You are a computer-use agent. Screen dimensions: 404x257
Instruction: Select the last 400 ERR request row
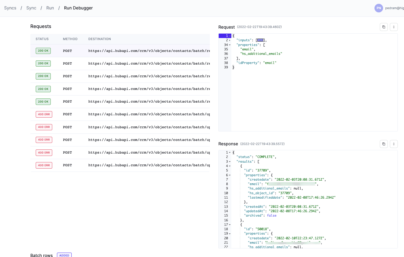point(120,165)
